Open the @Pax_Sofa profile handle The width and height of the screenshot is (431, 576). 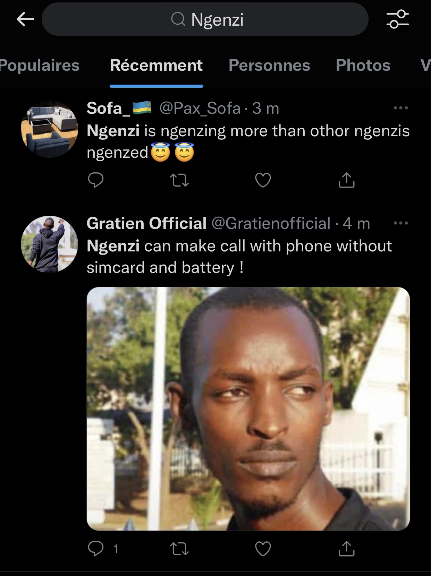200,108
